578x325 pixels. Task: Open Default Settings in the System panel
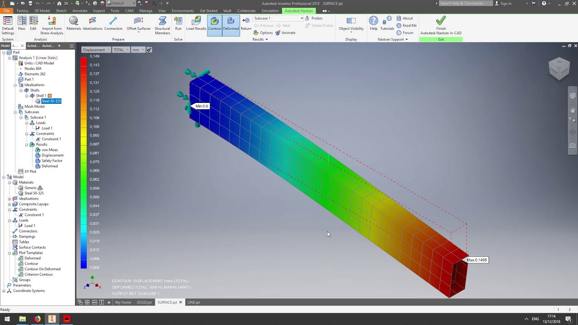click(8, 25)
